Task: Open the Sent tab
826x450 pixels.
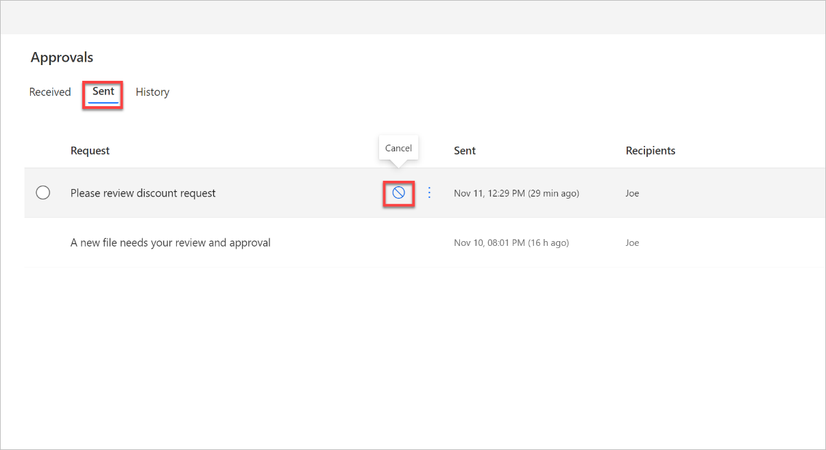Action: (104, 92)
